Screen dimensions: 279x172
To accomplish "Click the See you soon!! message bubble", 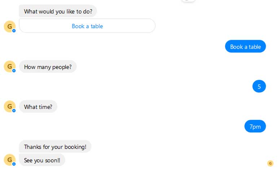I will pos(42,160).
